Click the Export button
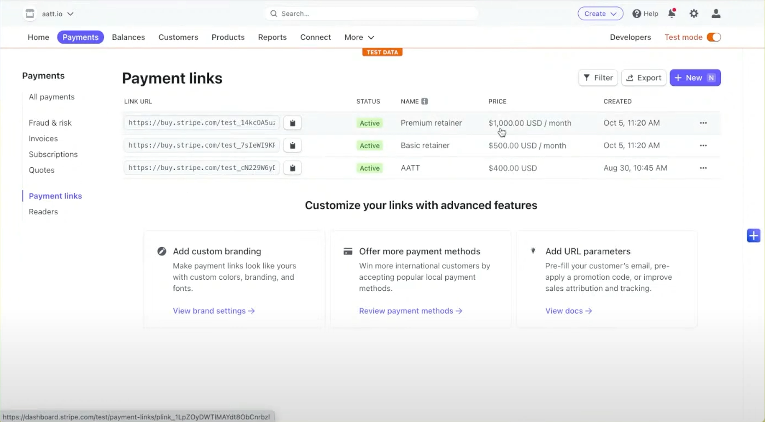 pos(644,78)
